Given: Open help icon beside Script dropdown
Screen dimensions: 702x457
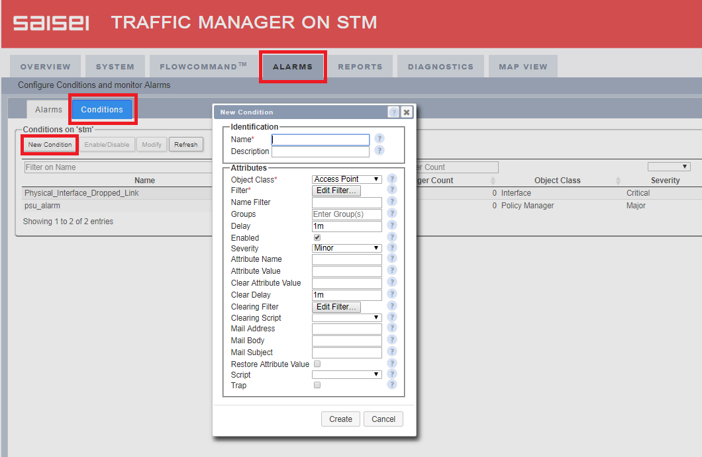Looking at the screenshot, I should (392, 374).
